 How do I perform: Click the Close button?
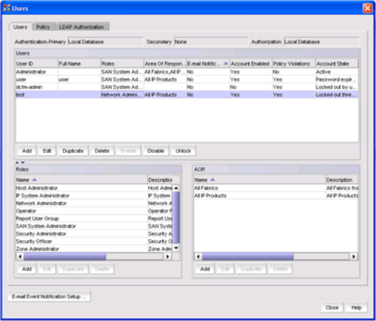[x=332, y=307]
